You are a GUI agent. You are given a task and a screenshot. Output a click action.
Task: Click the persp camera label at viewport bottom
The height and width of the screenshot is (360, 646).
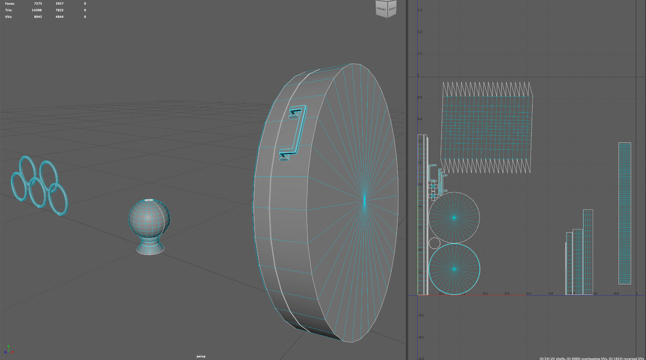[201, 356]
